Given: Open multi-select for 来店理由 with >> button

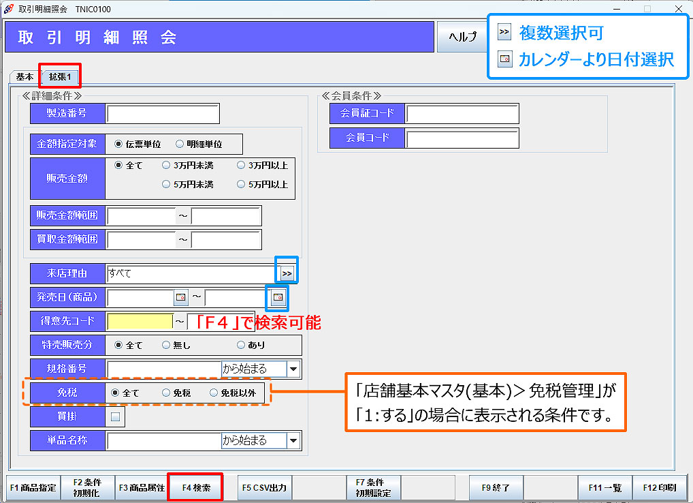Looking at the screenshot, I should point(287,273).
